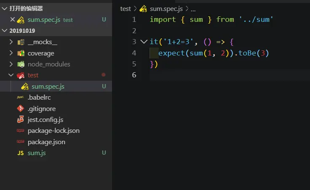Screen dimensions: 310x190
Task: Click the '1+2=3' string on line 3
Action: coord(178,42)
